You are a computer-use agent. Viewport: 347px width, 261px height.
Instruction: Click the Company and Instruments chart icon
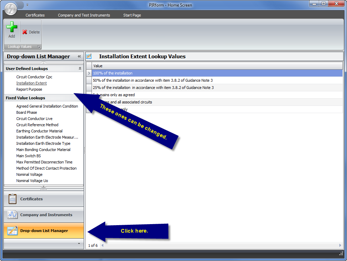pyautogui.click(x=12, y=215)
